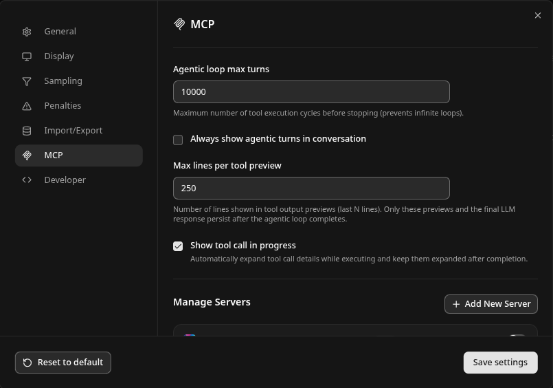The image size is (553, 388).
Task: Click the warning triangle icon for Penalties
Action: [x=27, y=106]
